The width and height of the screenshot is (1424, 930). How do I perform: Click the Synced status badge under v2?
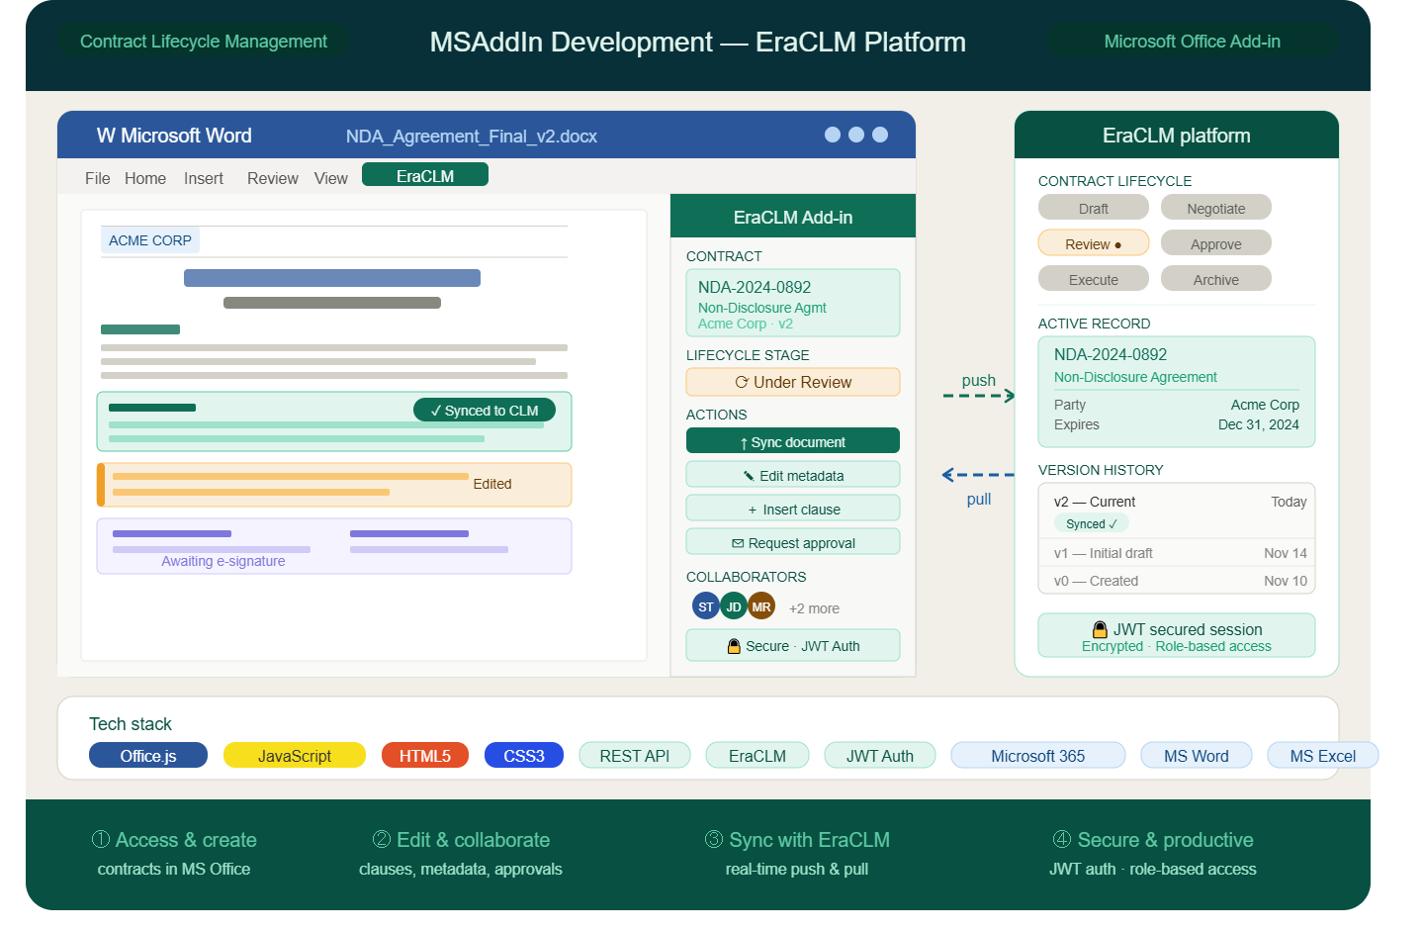(1092, 523)
